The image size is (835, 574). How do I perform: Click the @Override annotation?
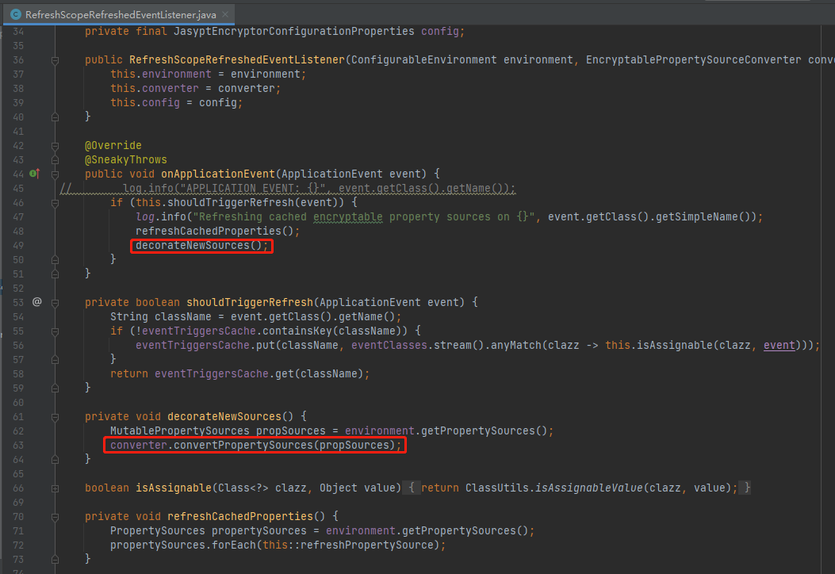[113, 145]
